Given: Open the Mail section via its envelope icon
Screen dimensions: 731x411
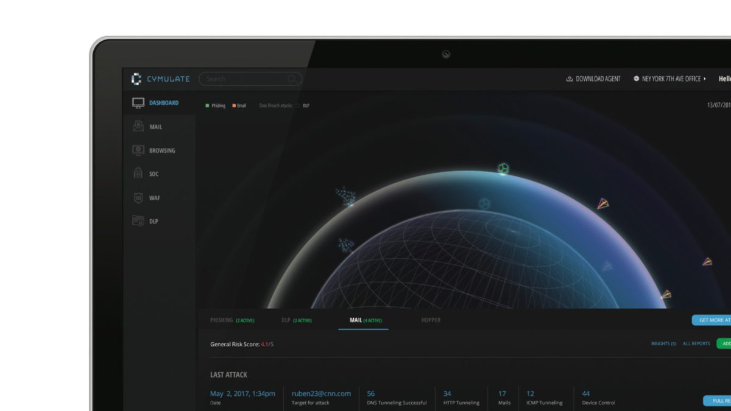Looking at the screenshot, I should click(x=137, y=127).
